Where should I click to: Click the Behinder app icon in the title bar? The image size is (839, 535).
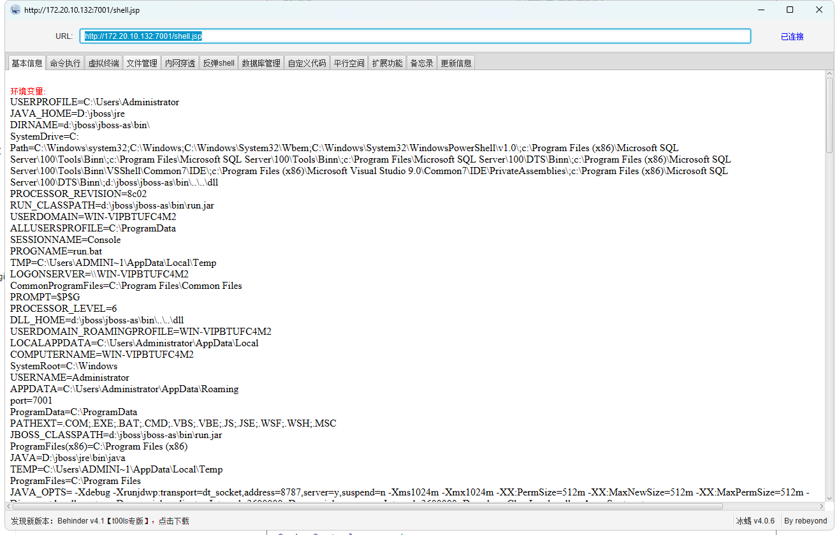tap(15, 10)
